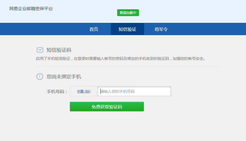246x141 pixels.
Task: Click the exclamation warning icon
Action: (40, 76)
